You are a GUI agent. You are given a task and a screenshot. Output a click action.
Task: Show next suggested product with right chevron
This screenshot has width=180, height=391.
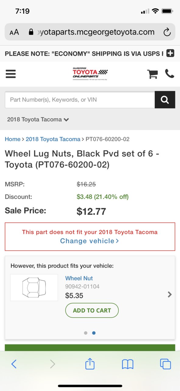tap(170, 294)
